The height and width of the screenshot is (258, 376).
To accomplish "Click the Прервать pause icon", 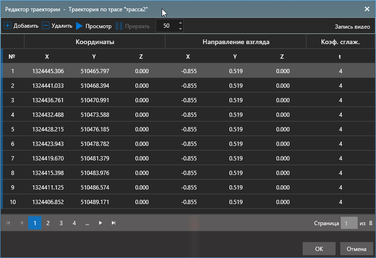I will 119,26.
